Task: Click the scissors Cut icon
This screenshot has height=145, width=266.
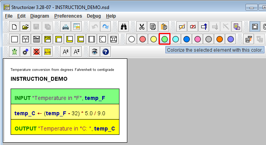Action: click(x=142, y=27)
